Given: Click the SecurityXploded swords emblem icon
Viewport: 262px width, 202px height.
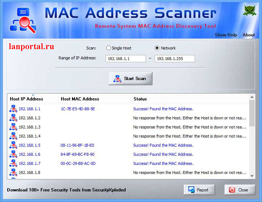Looking at the screenshot, I should coord(250,11).
